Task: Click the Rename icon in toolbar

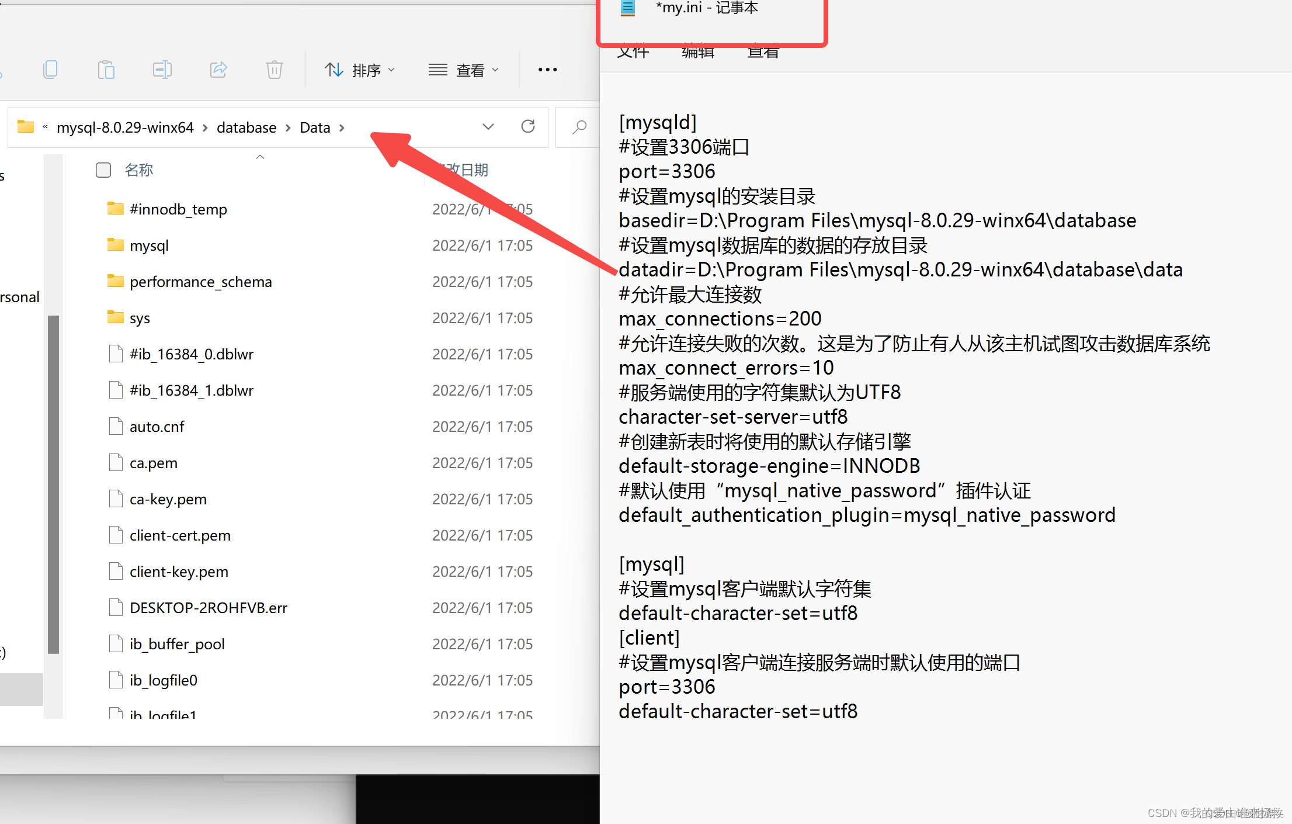Action: pyautogui.click(x=162, y=70)
